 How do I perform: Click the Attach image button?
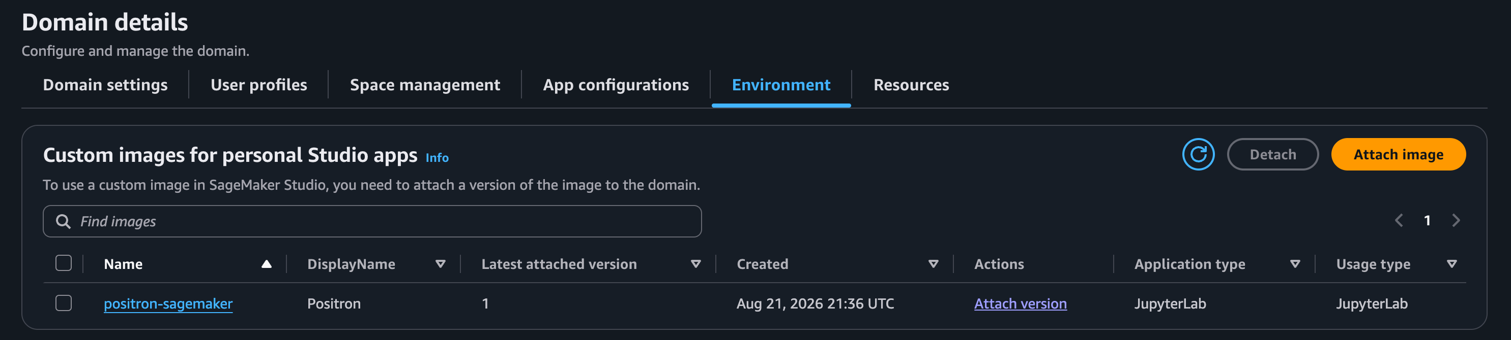[x=1399, y=154]
